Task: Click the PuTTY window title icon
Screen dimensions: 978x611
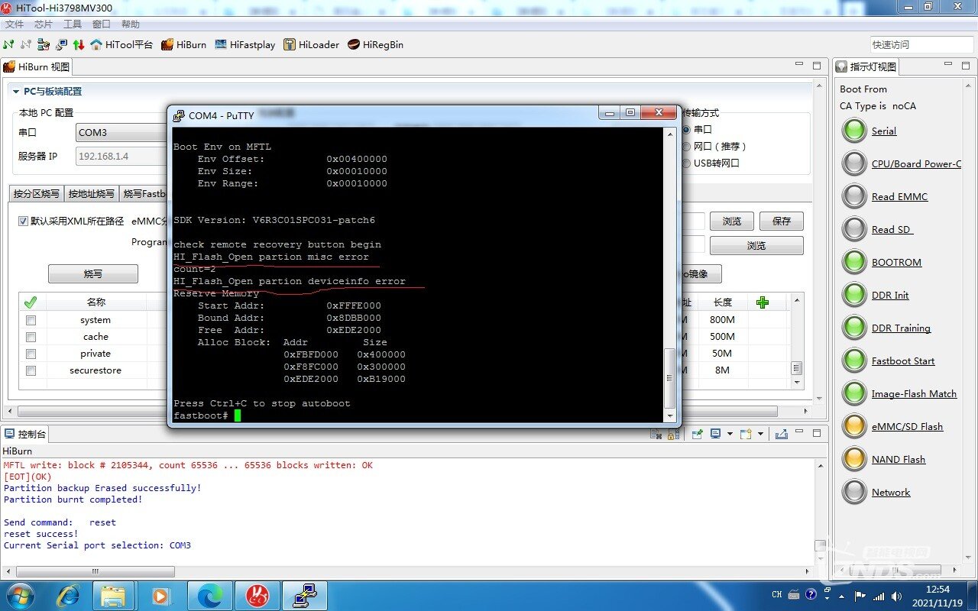Action: (179, 115)
